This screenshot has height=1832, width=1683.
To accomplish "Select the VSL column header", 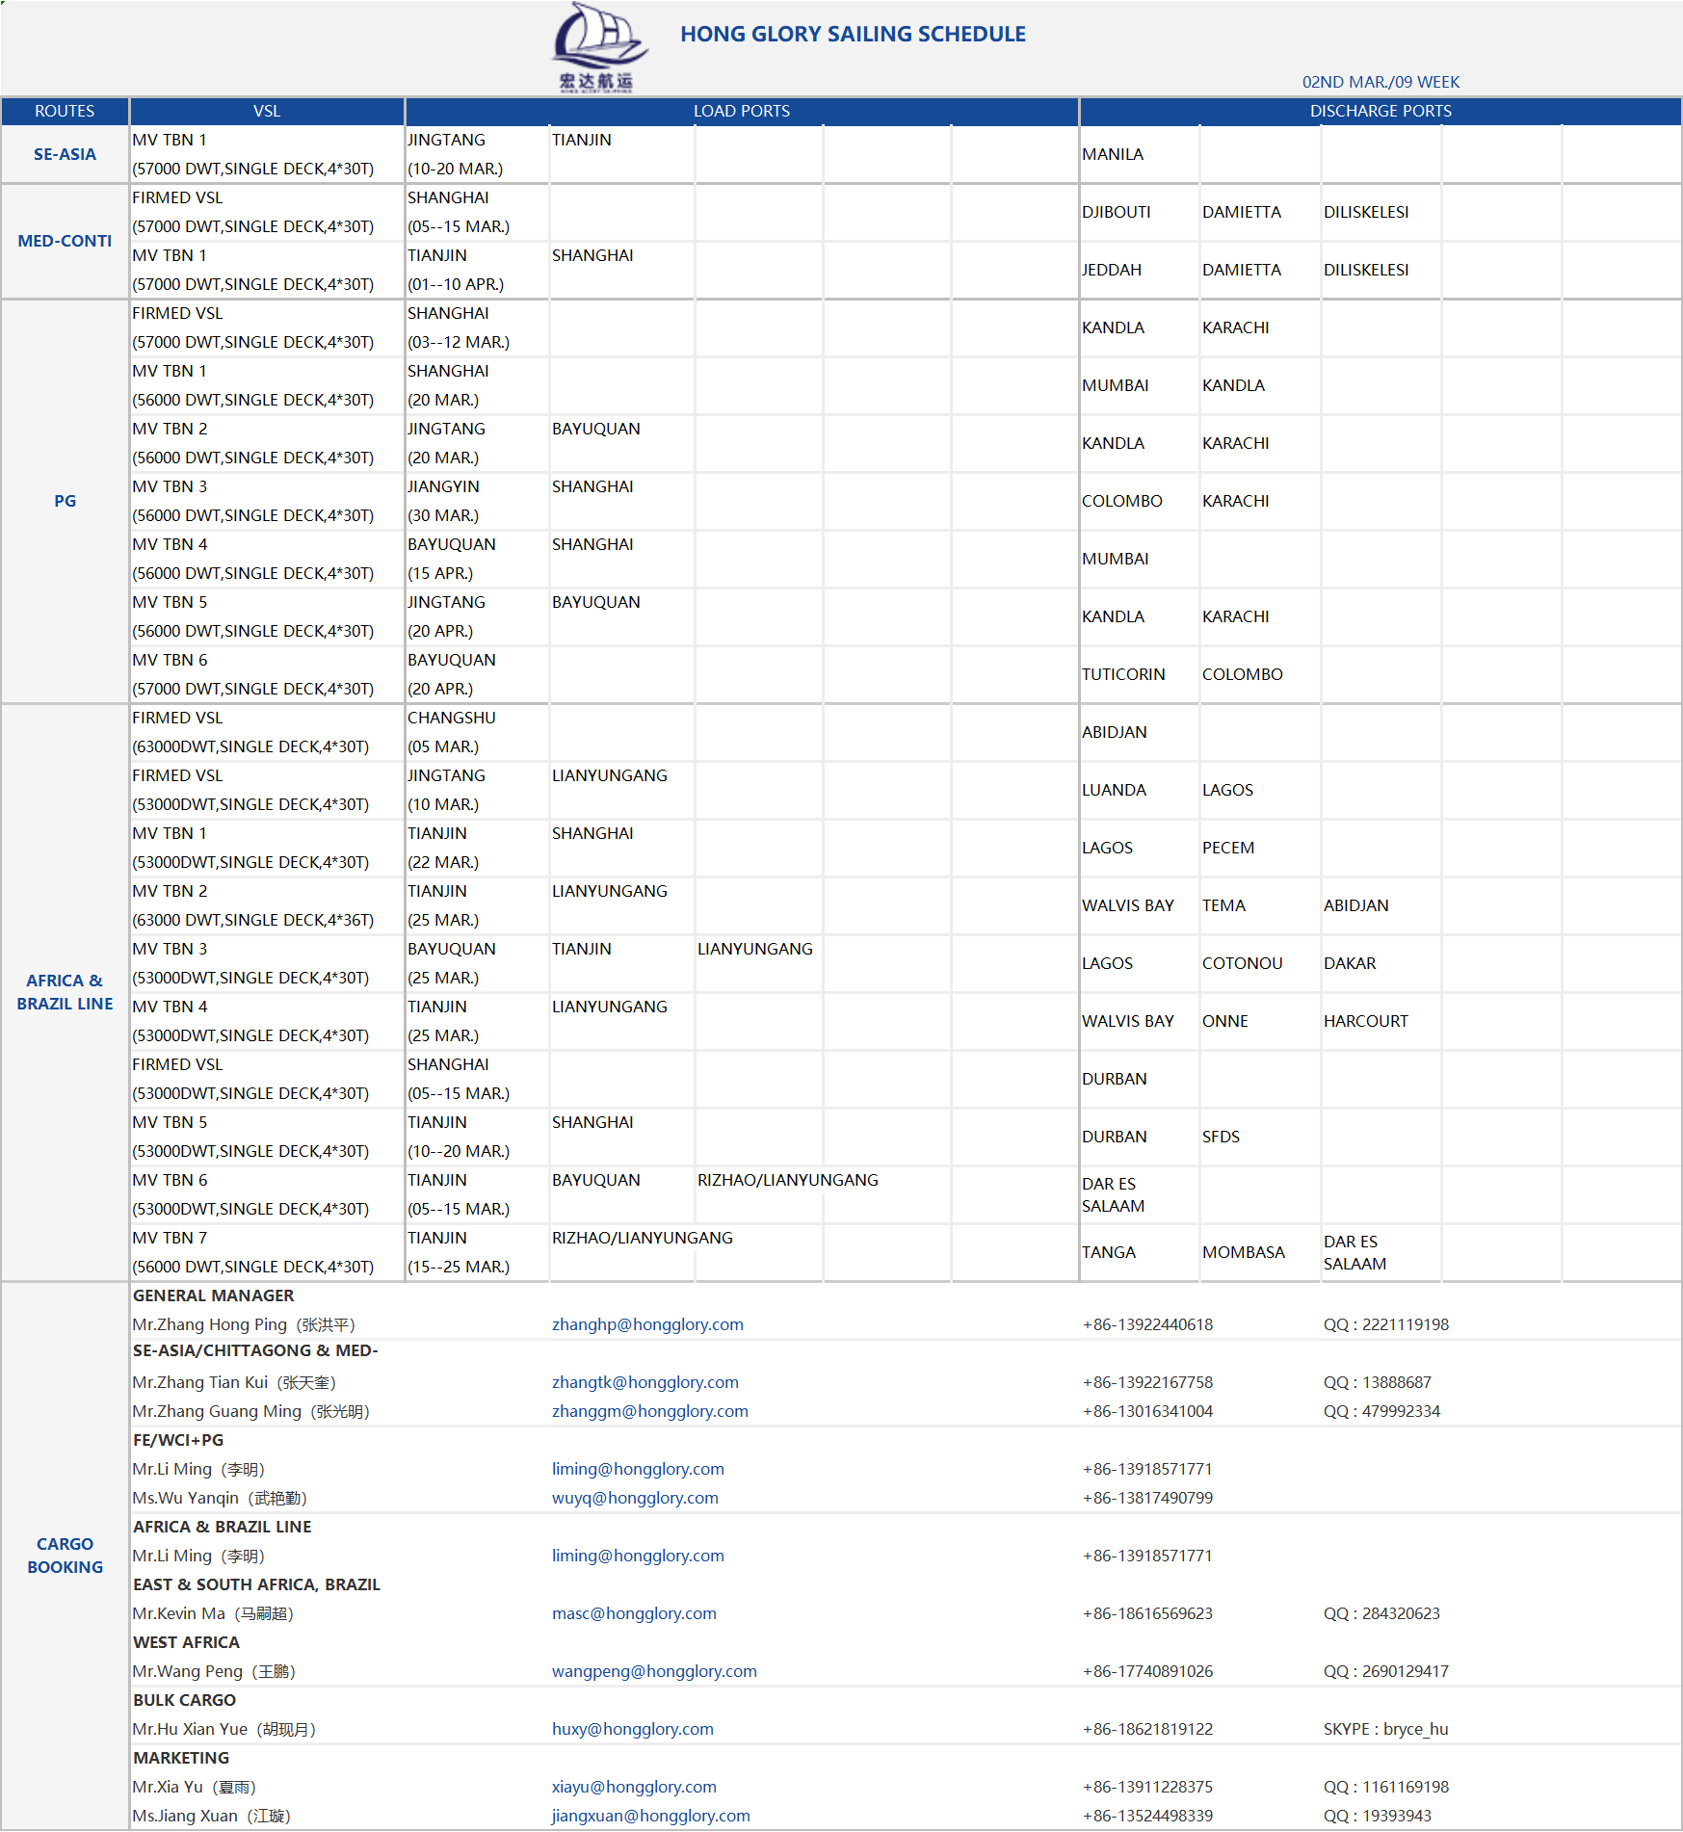I will pos(267,111).
